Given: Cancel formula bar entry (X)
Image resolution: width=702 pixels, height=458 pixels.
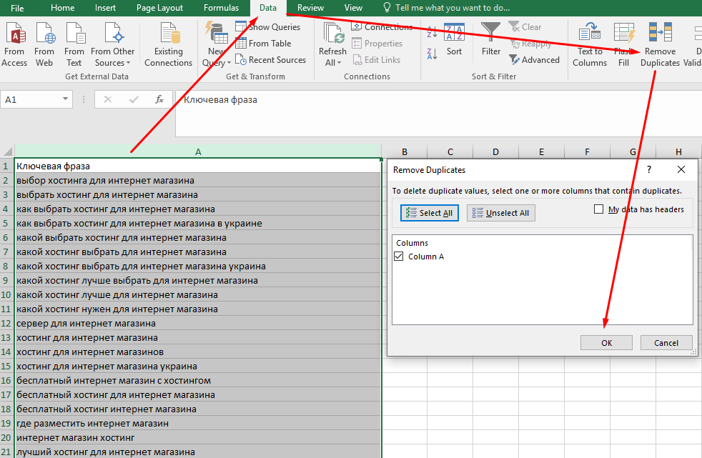Looking at the screenshot, I should tap(108, 99).
